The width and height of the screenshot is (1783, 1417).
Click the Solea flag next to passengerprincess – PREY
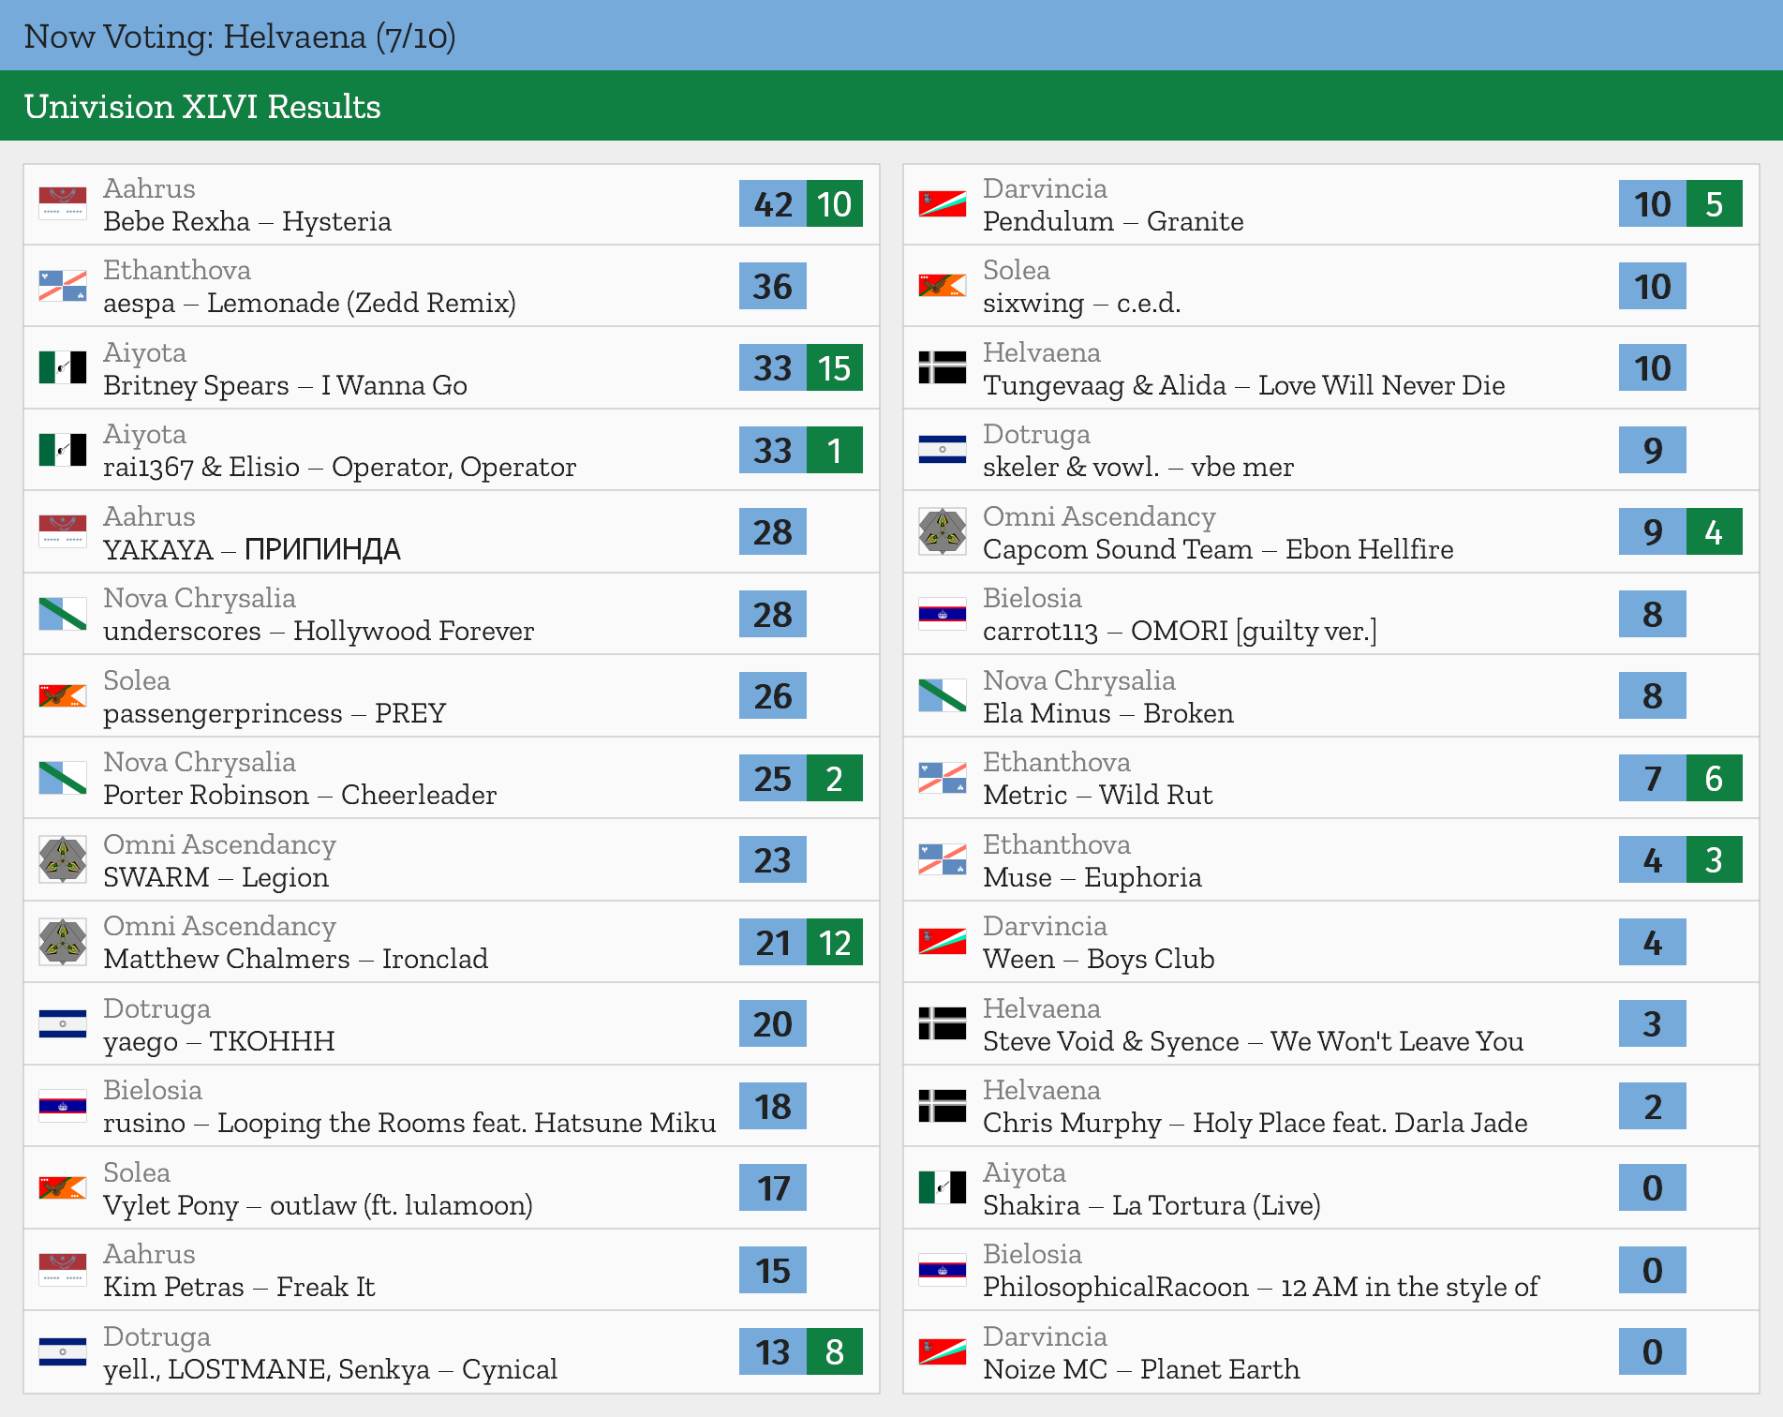pyautogui.click(x=63, y=696)
